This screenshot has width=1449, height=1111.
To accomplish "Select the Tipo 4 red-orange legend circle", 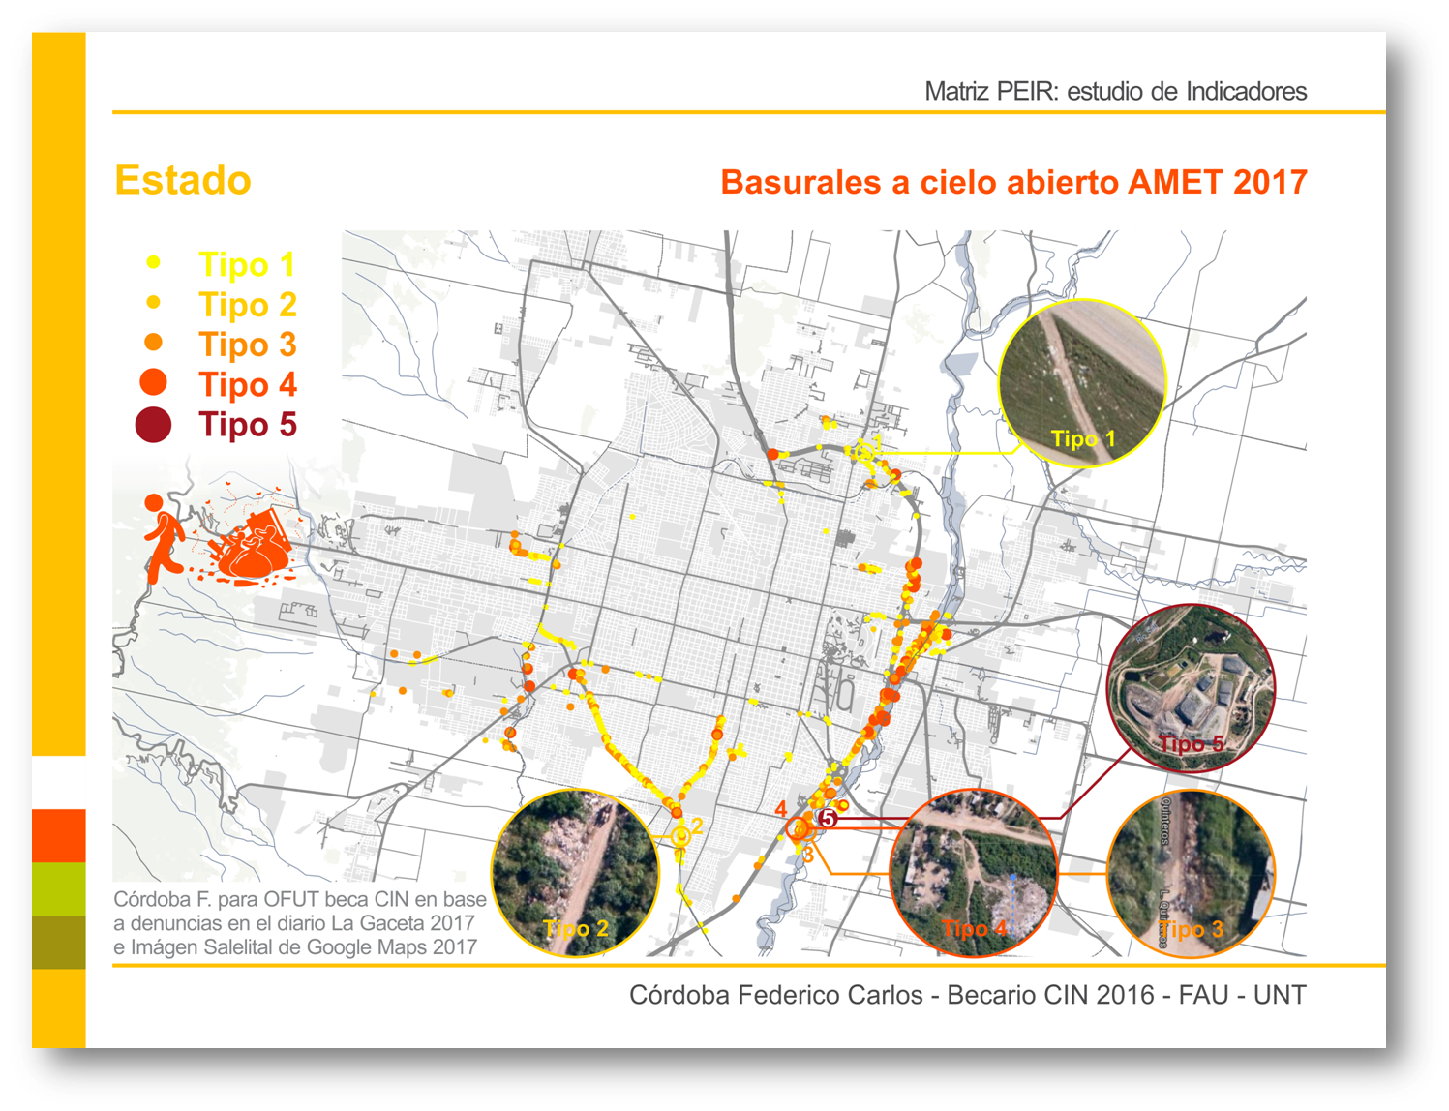I will point(153,382).
